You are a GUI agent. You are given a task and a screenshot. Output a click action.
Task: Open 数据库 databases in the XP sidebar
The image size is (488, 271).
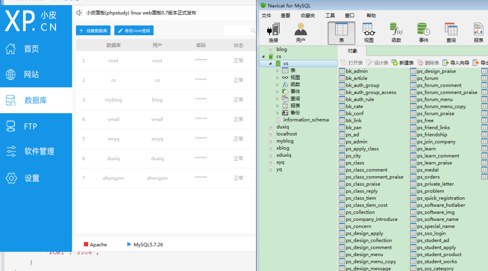coord(36,100)
